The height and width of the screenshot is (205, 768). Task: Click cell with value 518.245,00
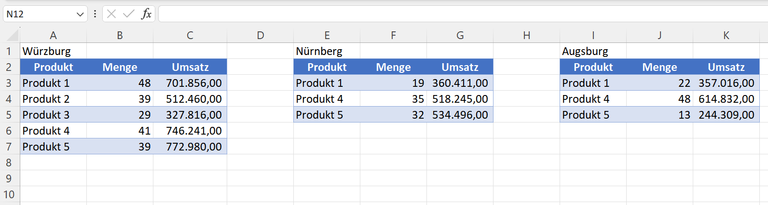coord(460,99)
